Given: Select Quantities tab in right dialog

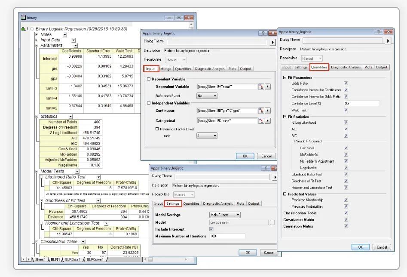Looking at the screenshot, I should pyautogui.click(x=319, y=67).
